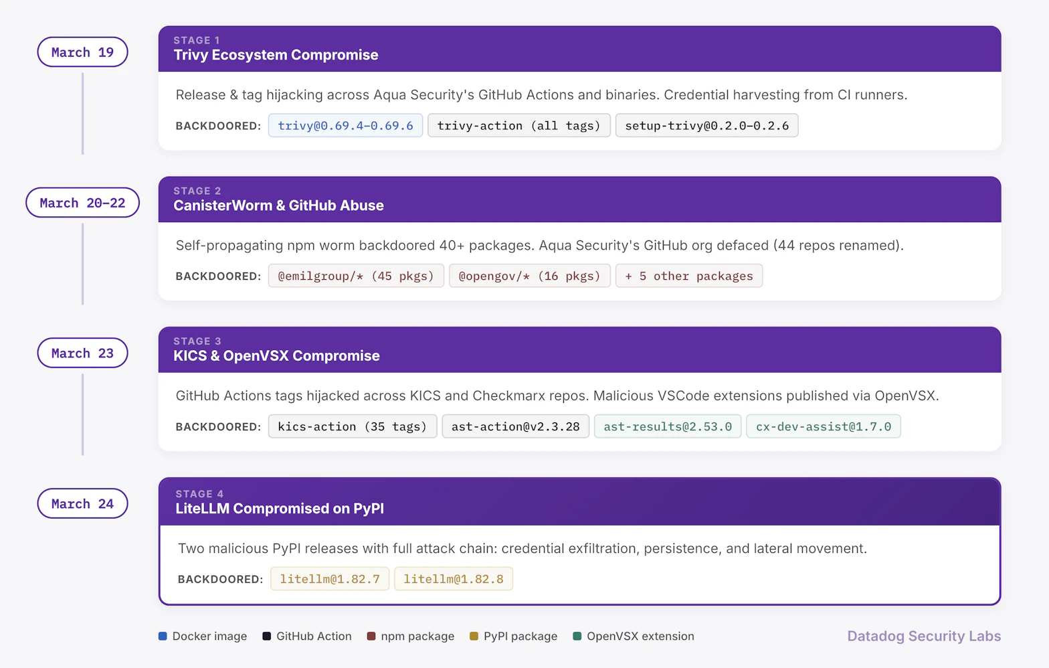Image resolution: width=1049 pixels, height=668 pixels.
Task: Click the setup-trivy@0.2.0–0.2.6 chip
Action: point(706,126)
